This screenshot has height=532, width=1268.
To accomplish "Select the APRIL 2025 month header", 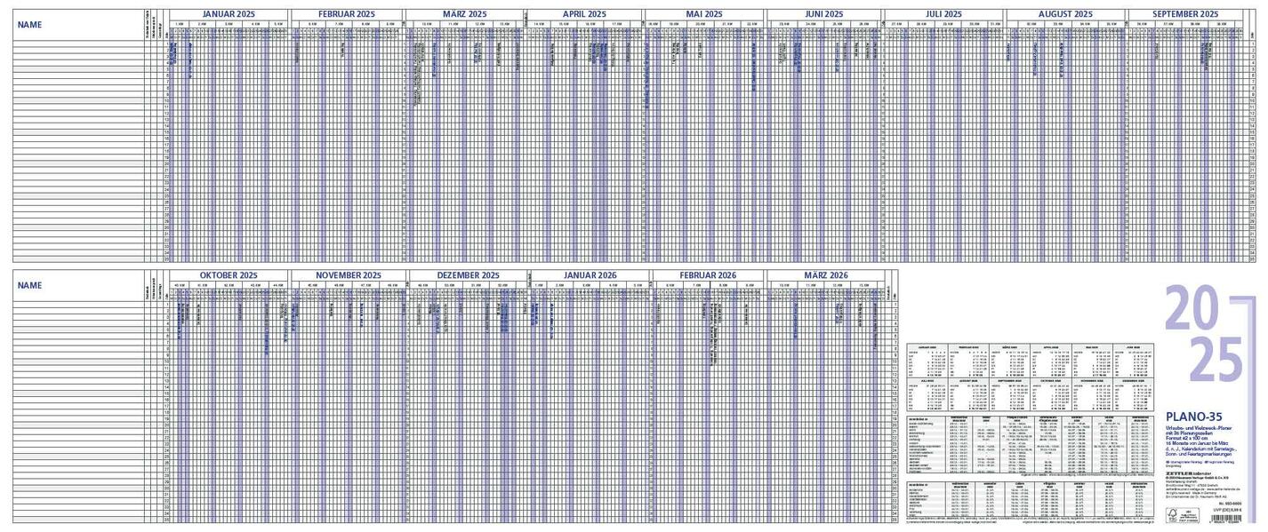I will tap(584, 14).
